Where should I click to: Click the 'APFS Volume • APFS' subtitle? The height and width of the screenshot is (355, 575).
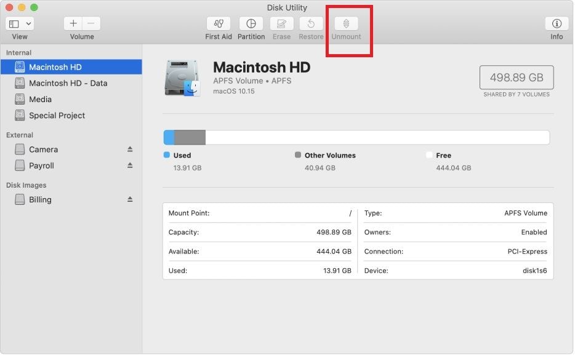252,81
